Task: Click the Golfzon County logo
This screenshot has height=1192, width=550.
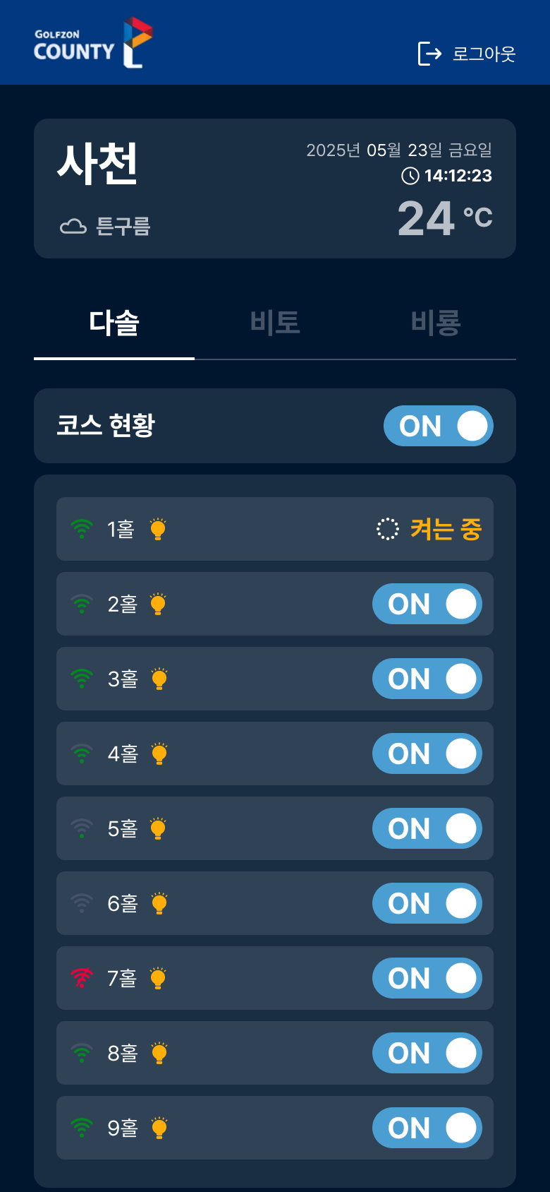Action: click(93, 44)
